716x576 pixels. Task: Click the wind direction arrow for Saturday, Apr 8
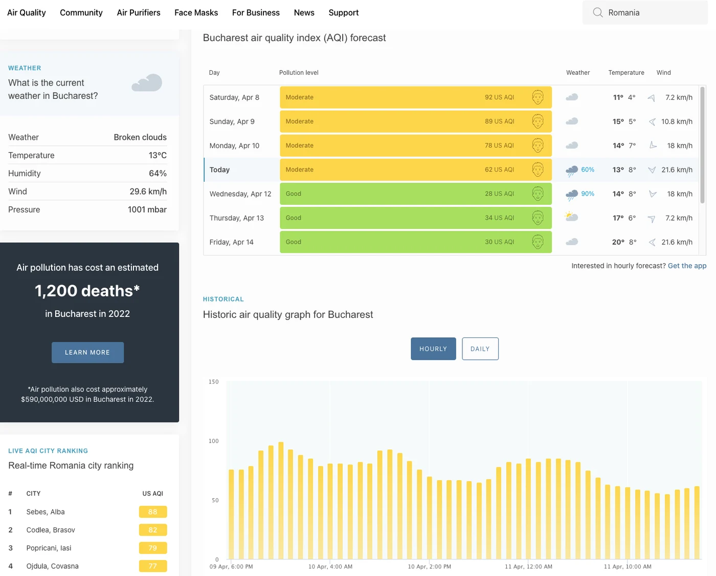[652, 98]
